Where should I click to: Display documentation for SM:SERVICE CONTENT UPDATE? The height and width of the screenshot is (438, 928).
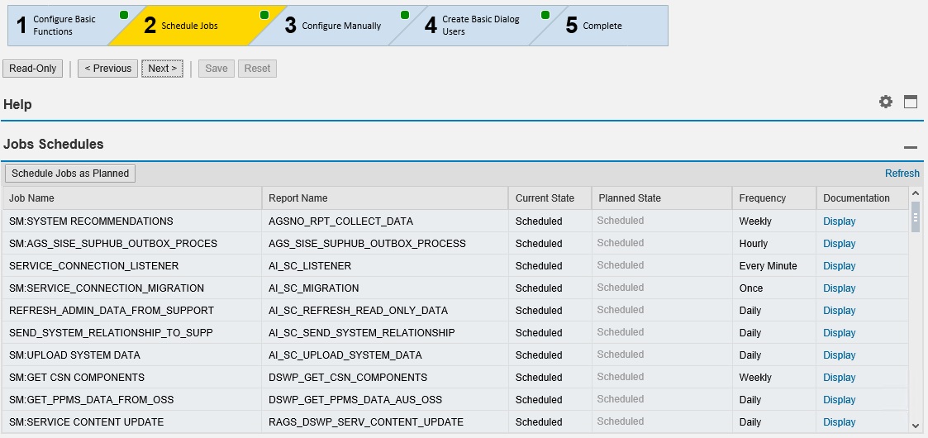840,422
